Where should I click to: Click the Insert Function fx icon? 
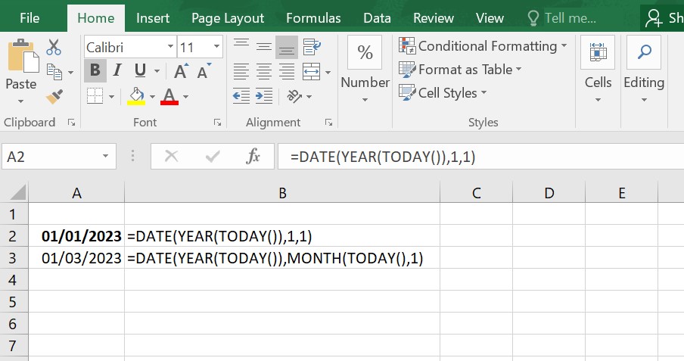pyautogui.click(x=253, y=156)
